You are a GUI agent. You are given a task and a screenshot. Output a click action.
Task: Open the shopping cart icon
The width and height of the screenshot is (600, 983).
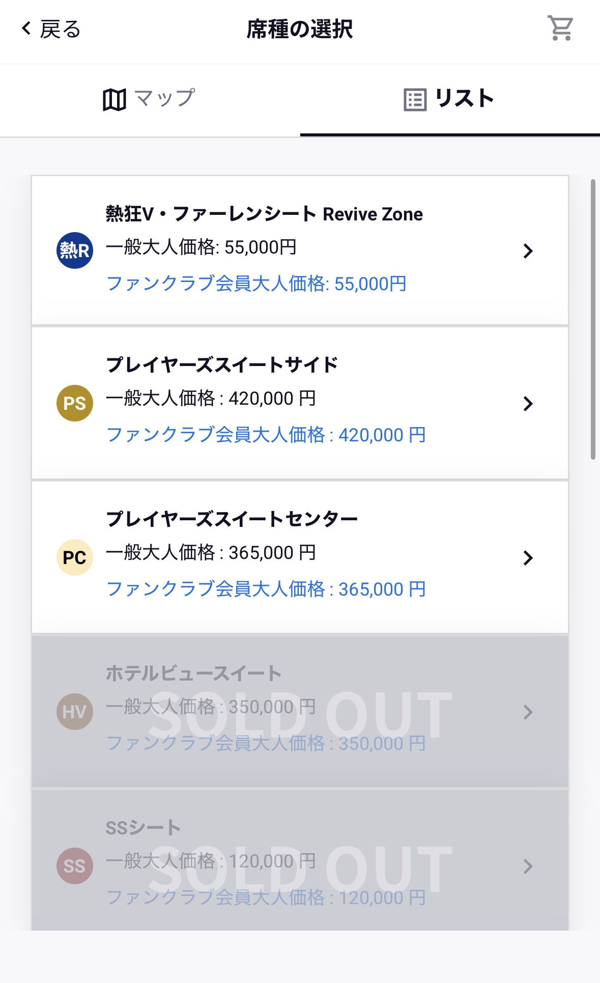click(x=560, y=29)
